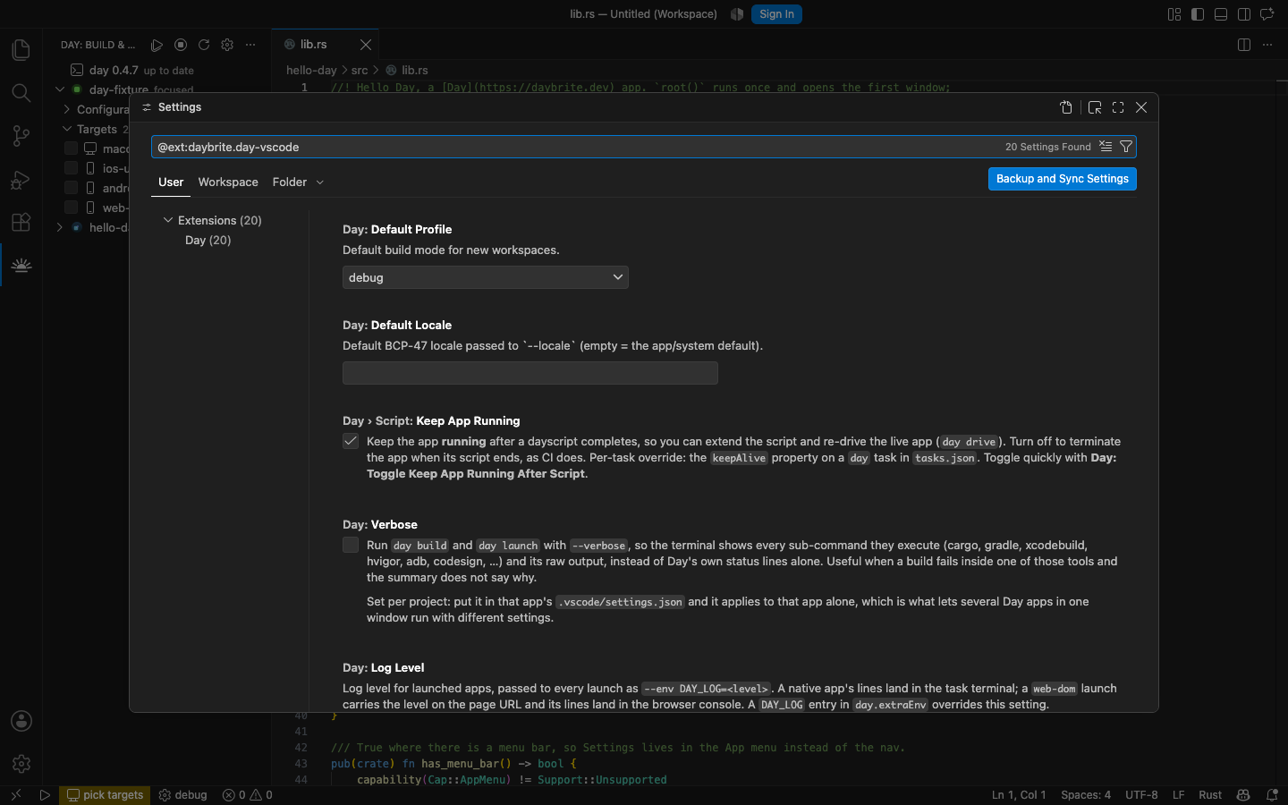The width and height of the screenshot is (1288, 805).
Task: Toggle the bottom Panel from title bar
Action: [1221, 14]
